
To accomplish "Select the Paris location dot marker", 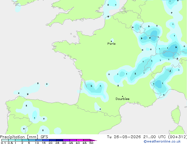I will point(111,41).
